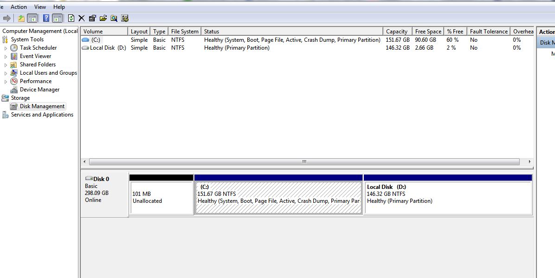Image resolution: width=555 pixels, height=278 pixels.
Task: Click the (C:) volume drive icon
Action: pos(85,40)
